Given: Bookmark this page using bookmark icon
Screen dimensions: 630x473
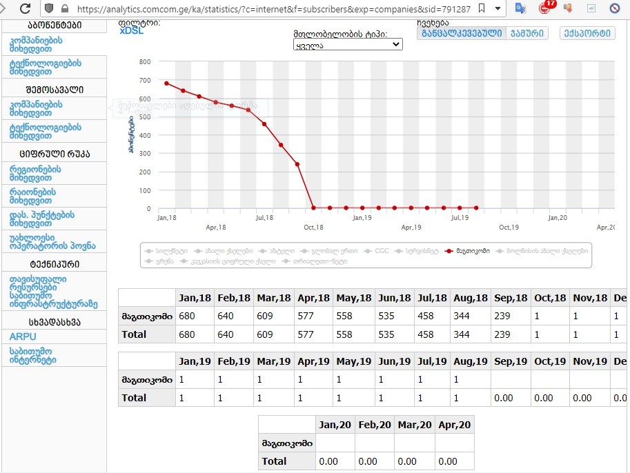Looking at the screenshot, I should coord(481,9).
